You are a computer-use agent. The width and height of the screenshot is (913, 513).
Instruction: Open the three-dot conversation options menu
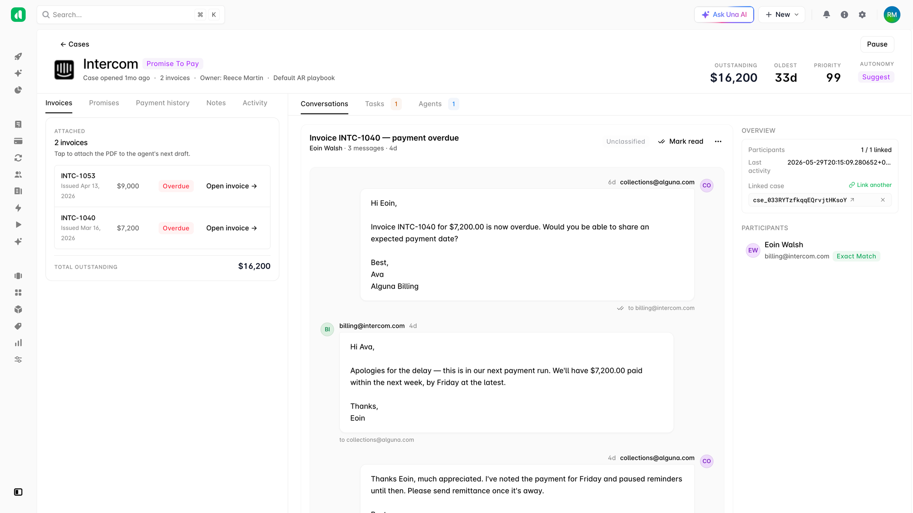(x=718, y=141)
